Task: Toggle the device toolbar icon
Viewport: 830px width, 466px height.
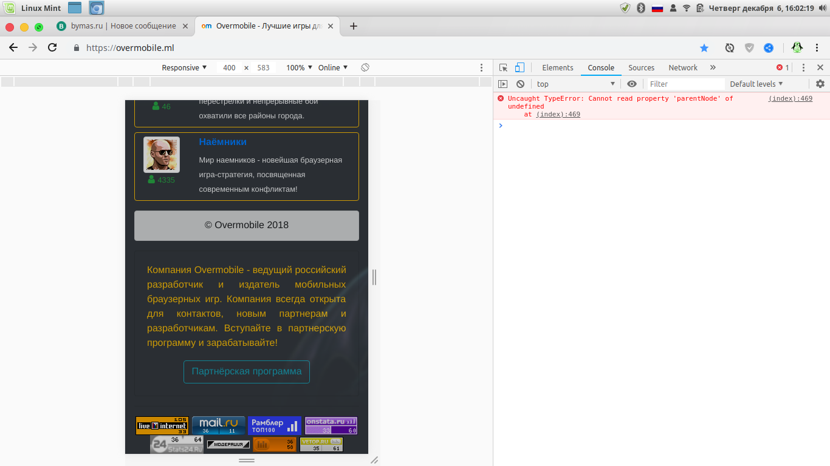Action: click(520, 68)
